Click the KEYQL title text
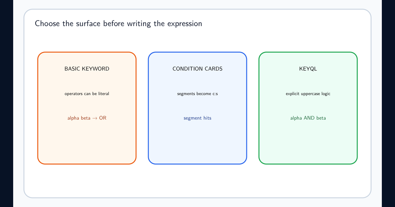The image size is (395, 207). (x=308, y=69)
